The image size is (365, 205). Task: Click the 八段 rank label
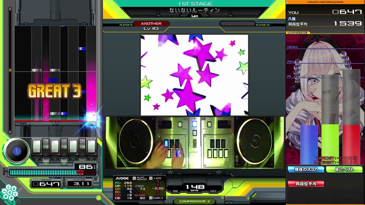292,19
